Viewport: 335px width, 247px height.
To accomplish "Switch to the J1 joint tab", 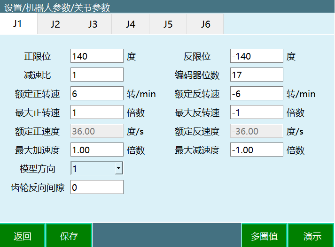I will point(18,24).
